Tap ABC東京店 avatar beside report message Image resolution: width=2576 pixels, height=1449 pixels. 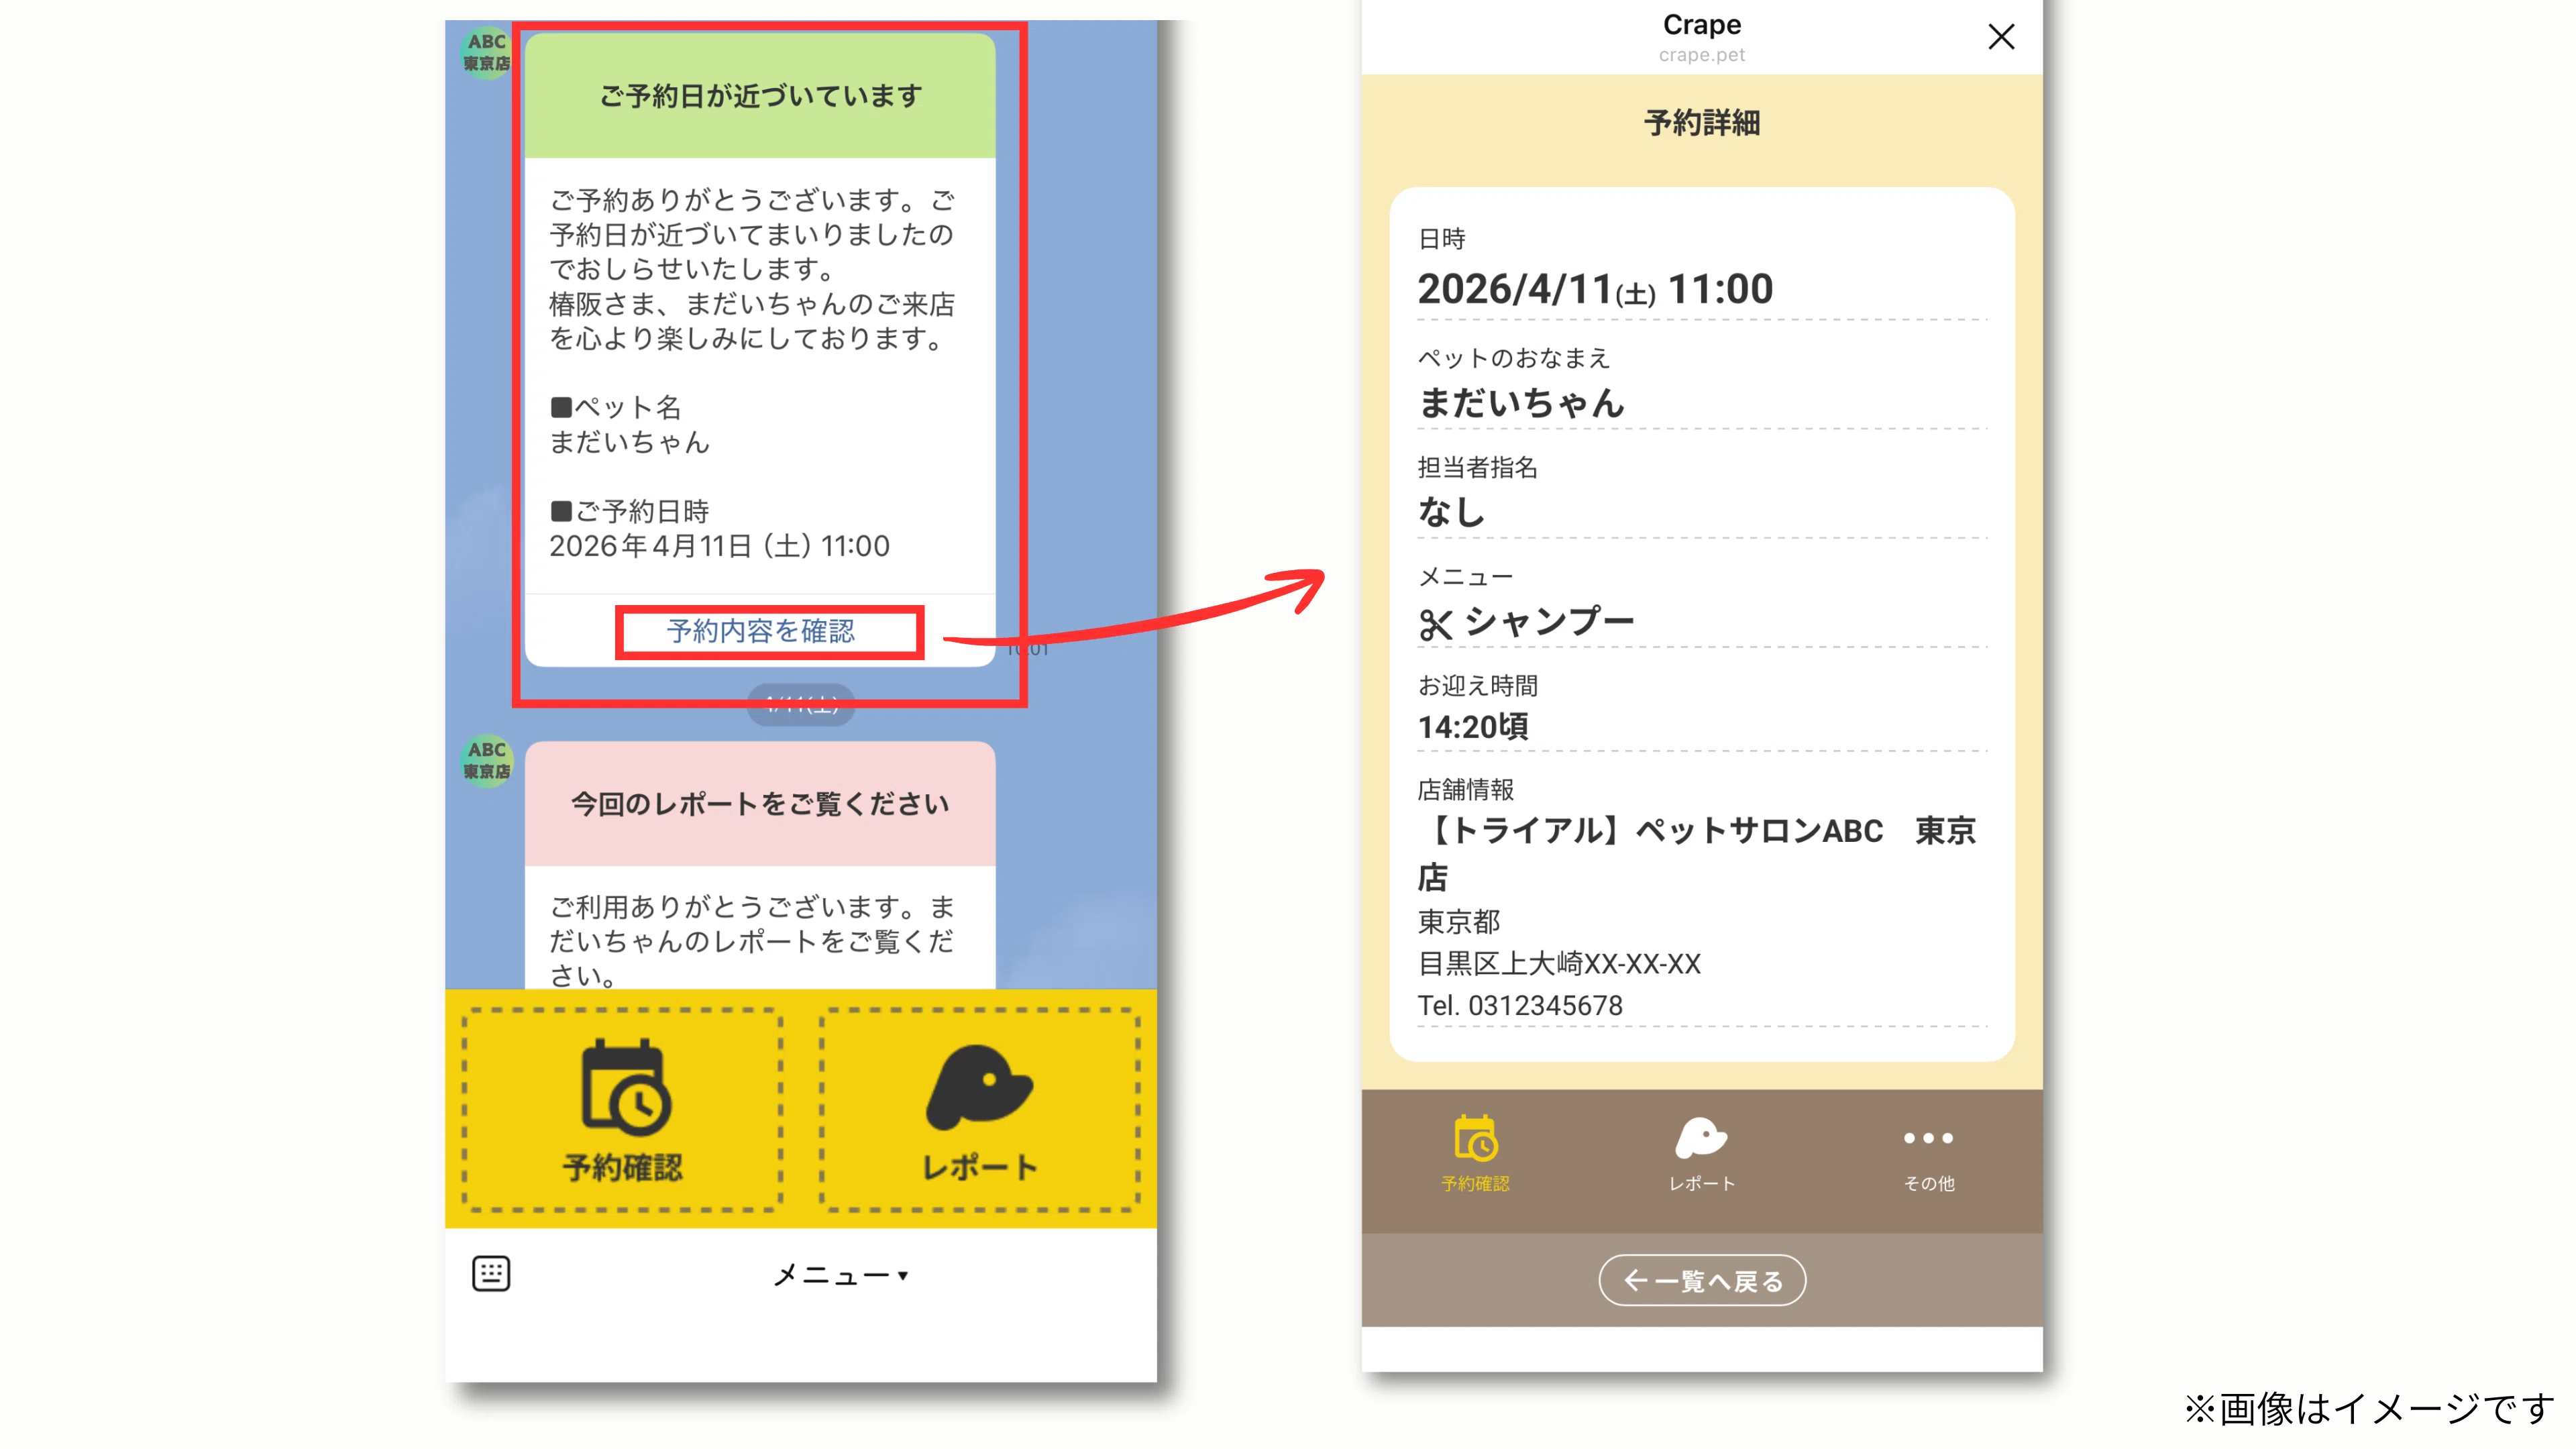[486, 760]
